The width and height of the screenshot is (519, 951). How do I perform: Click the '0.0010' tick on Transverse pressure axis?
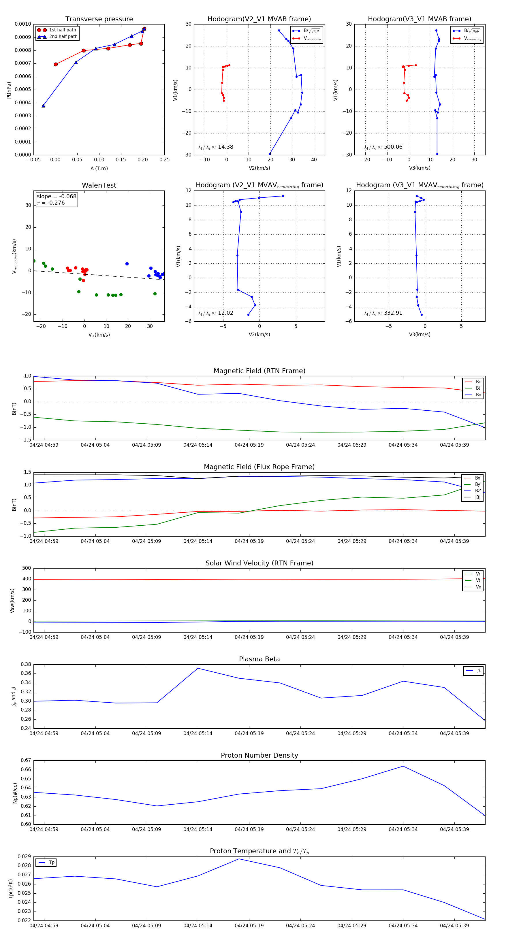pos(23,24)
